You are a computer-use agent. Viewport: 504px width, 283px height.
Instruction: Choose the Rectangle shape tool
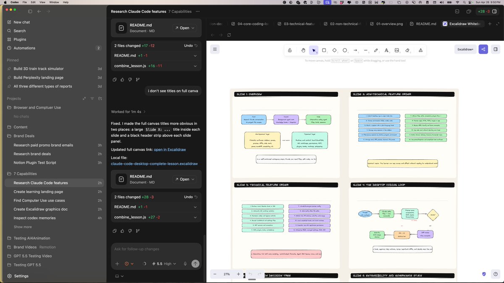point(324,50)
